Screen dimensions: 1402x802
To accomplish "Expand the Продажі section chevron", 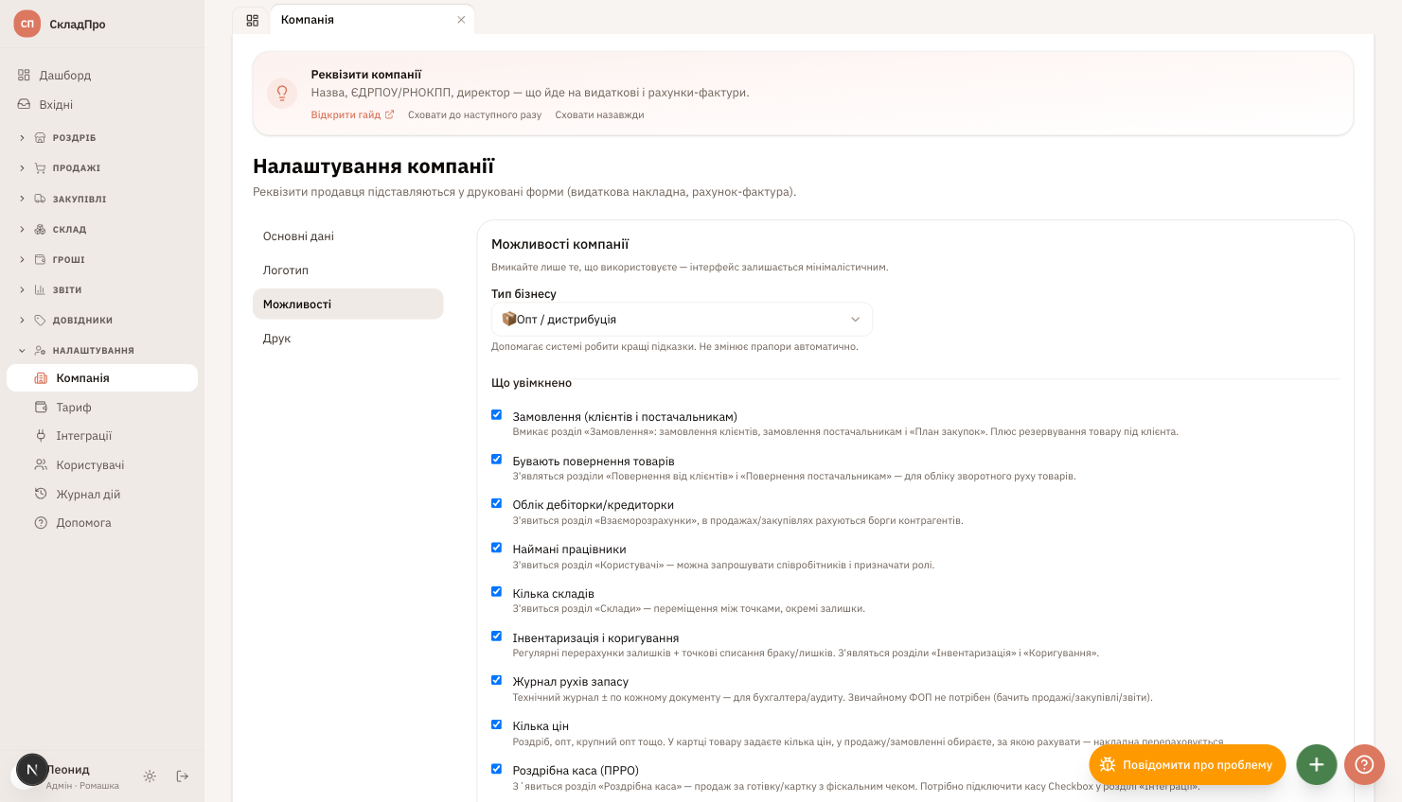I will click(x=22, y=168).
